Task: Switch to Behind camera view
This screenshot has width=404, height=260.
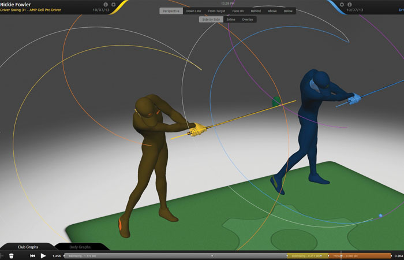Action: pos(256,11)
